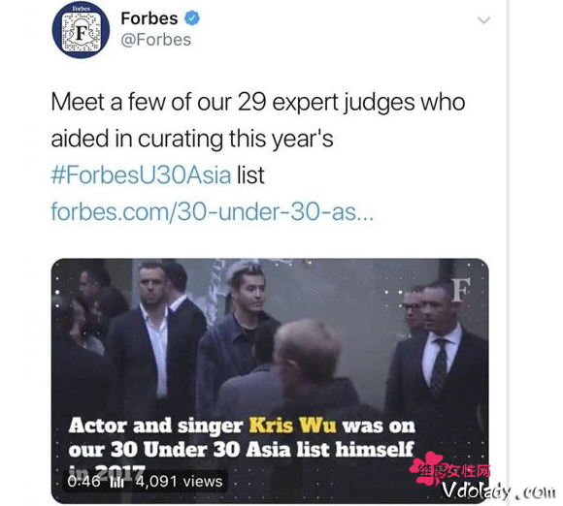Open the Forbes display name
The image size is (563, 506).
point(149,18)
